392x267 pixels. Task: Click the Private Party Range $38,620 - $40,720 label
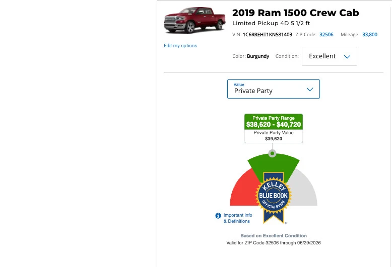click(274, 122)
